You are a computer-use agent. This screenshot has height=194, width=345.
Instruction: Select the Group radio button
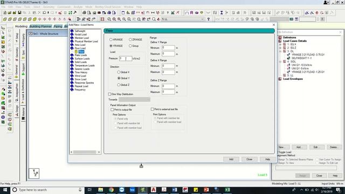point(130,46)
